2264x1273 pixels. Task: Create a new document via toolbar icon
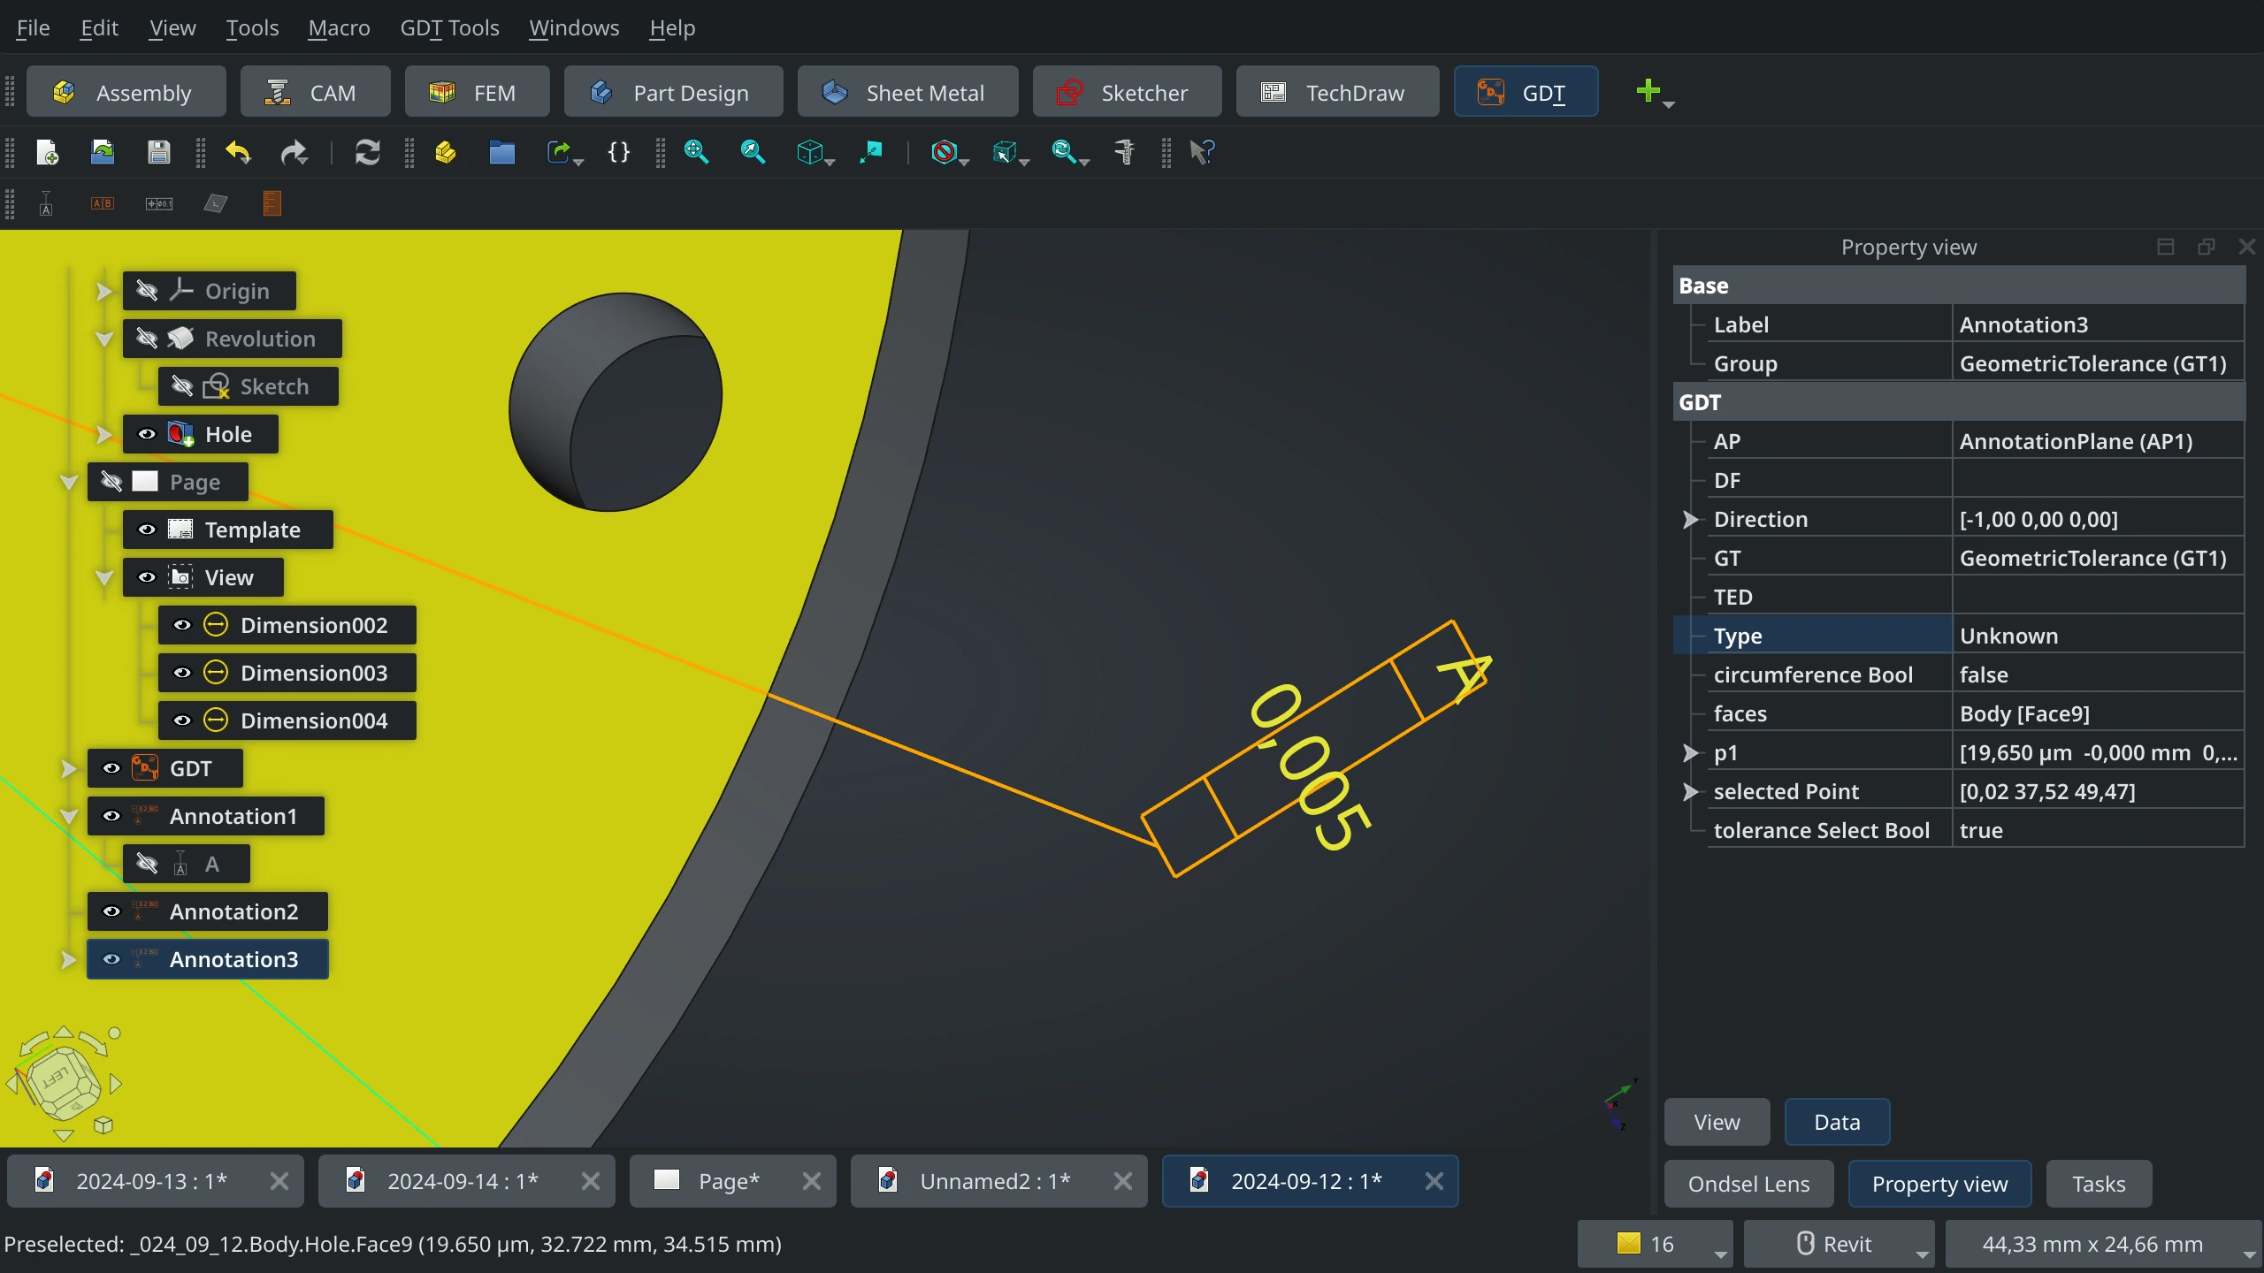click(47, 152)
